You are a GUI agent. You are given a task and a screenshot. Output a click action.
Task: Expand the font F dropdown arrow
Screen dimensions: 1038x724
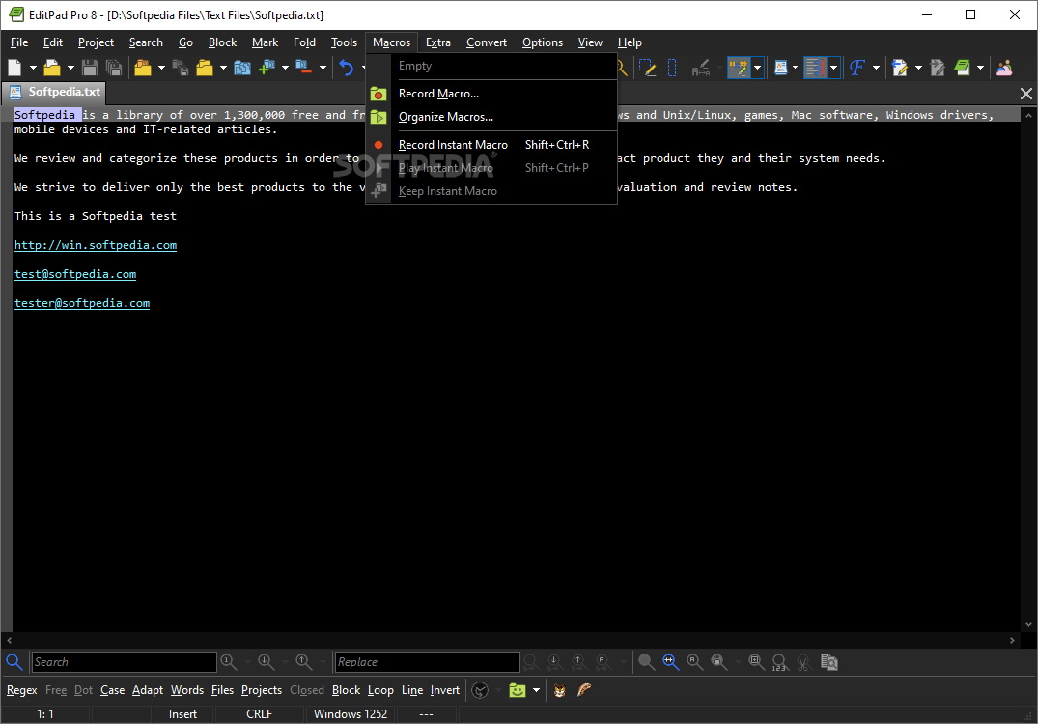[x=876, y=68]
